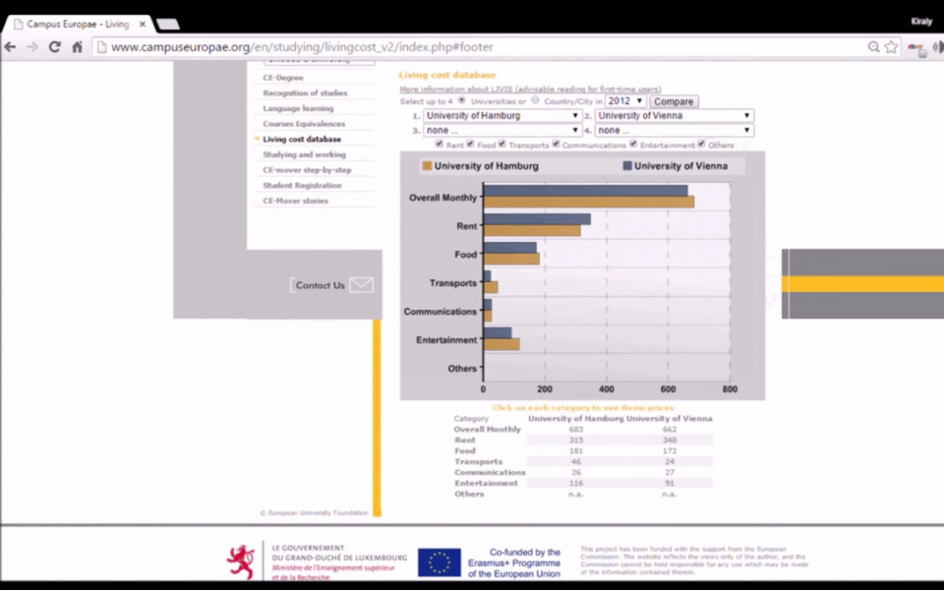
Task: Bookmark the page using the star icon
Action: 892,46
